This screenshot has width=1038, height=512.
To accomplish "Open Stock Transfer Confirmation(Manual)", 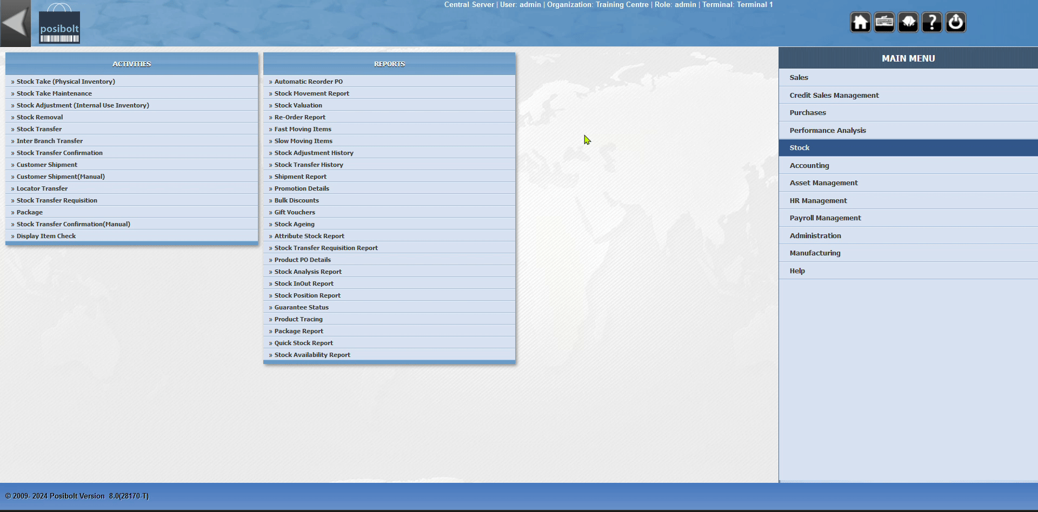I will point(131,224).
